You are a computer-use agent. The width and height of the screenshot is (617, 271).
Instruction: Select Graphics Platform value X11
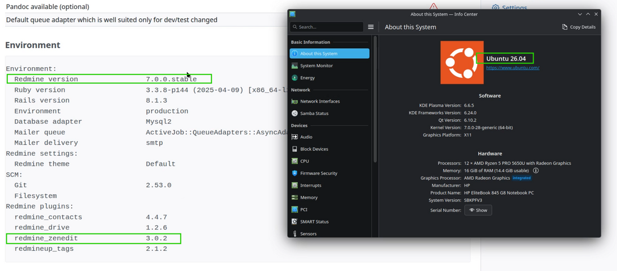(468, 135)
